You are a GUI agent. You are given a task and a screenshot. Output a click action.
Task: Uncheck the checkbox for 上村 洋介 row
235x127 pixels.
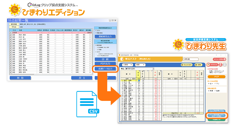tap(11, 39)
